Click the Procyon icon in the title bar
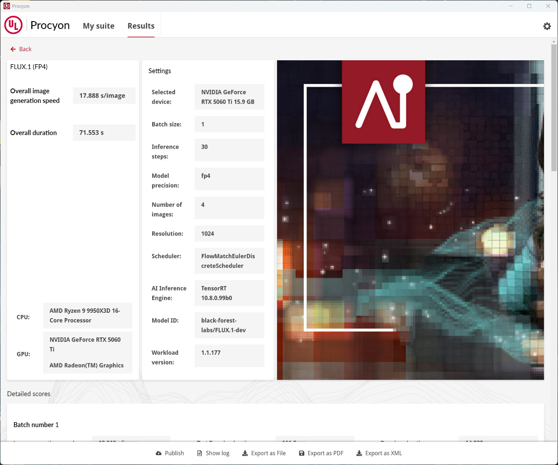558x465 pixels. (x=7, y=6)
